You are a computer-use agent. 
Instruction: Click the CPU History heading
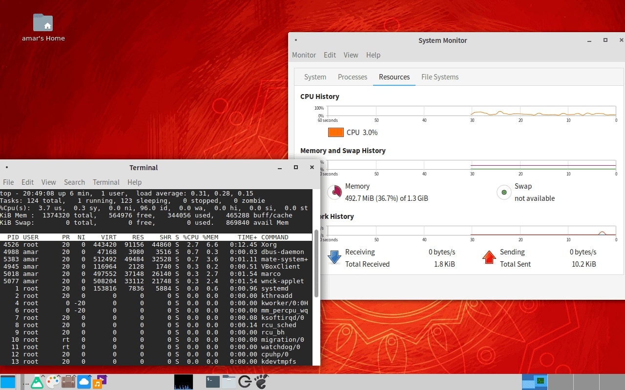[x=320, y=97]
